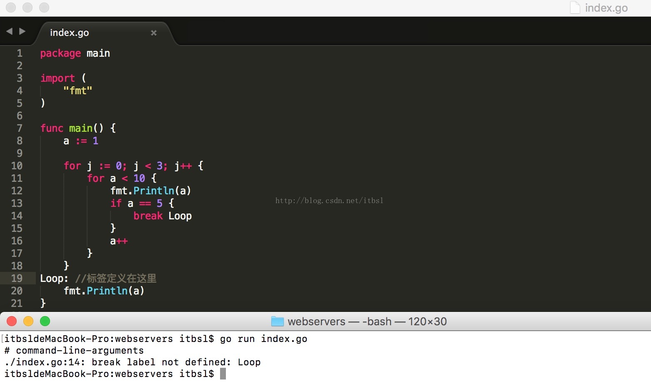Click the index.go document icon in title bar
Viewport: 651px width, 392px height.
[575, 8]
